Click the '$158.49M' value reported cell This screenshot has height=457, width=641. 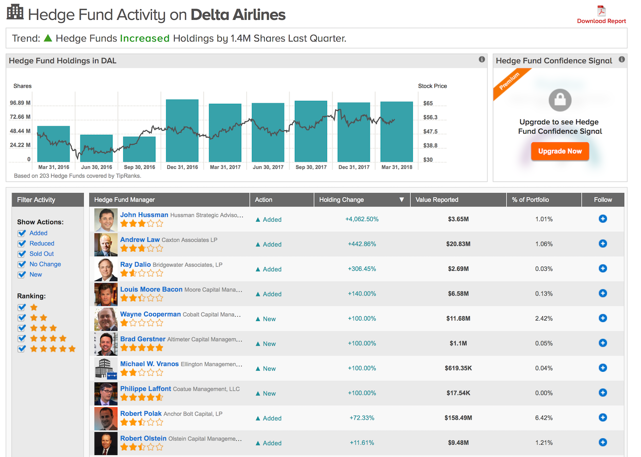pos(458,418)
